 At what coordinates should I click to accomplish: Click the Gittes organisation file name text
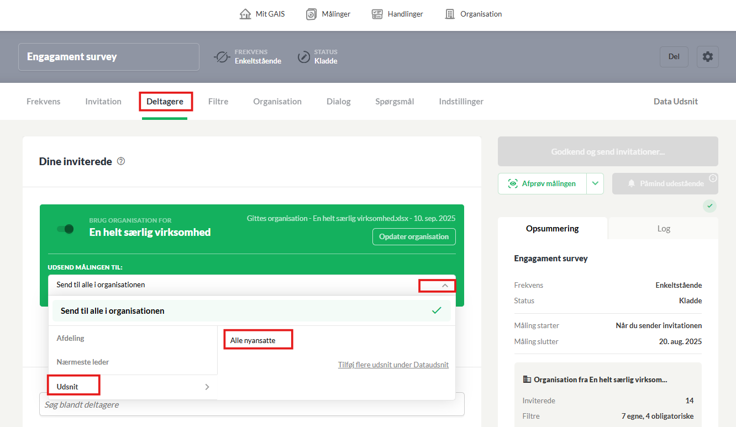pos(351,218)
